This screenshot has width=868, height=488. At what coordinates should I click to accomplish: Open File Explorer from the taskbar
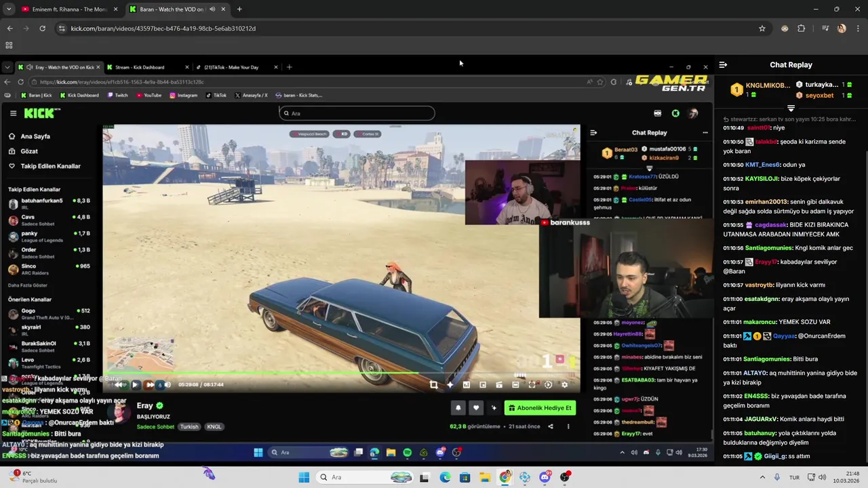(x=485, y=477)
